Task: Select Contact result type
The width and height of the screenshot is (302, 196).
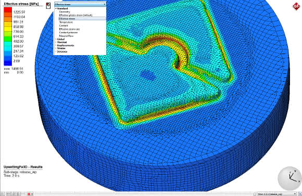Action: [x=64, y=25]
